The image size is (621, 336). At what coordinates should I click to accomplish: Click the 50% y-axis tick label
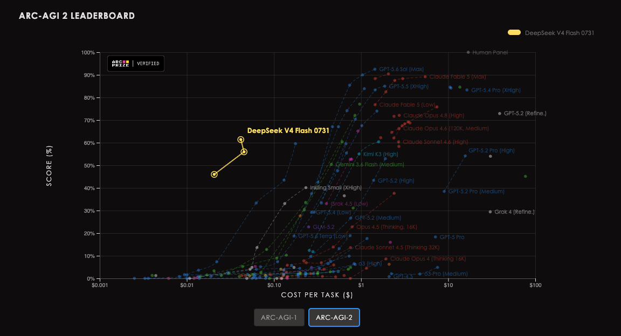click(x=89, y=166)
